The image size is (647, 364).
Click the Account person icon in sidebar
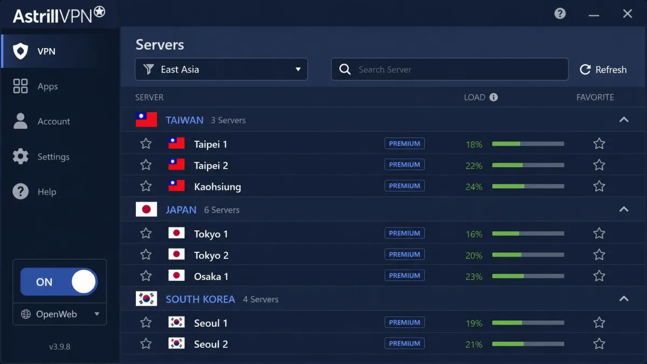(20, 121)
